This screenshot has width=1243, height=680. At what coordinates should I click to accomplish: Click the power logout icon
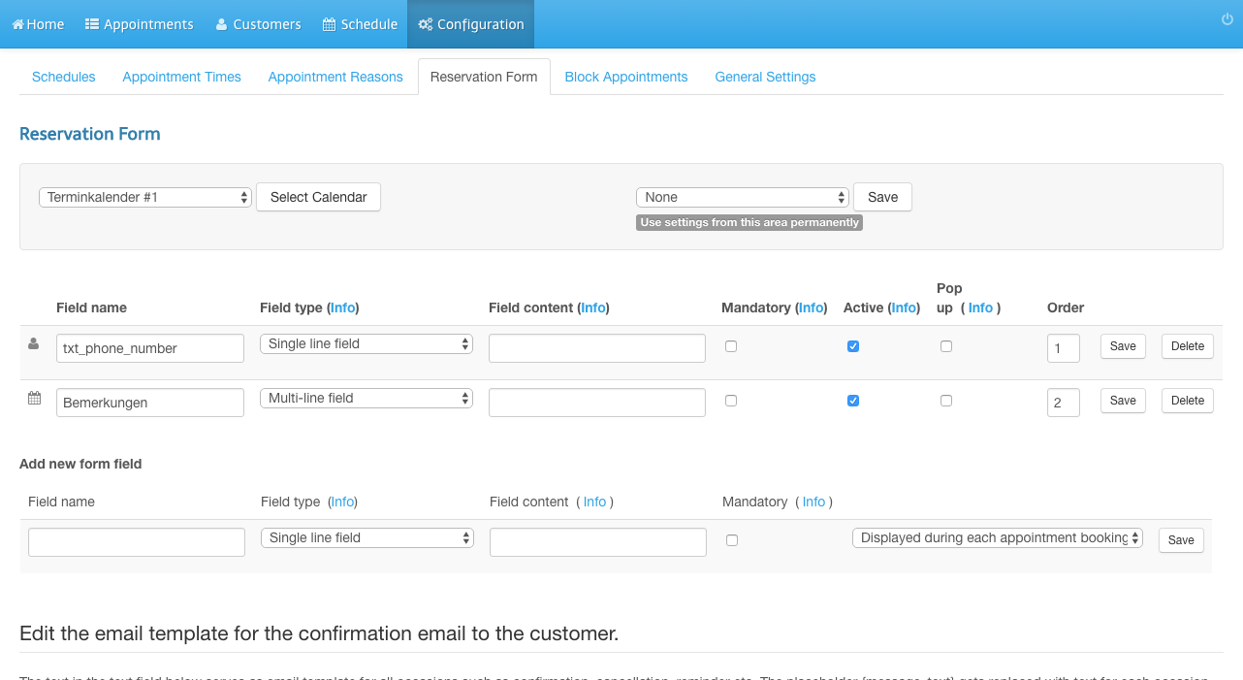point(1227,19)
